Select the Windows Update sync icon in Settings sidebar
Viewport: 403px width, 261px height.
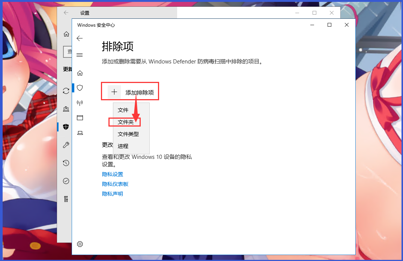[x=66, y=91]
